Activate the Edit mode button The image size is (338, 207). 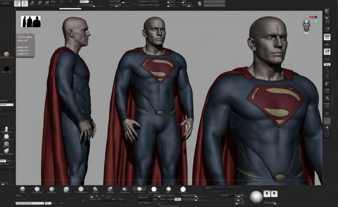click(x=17, y=3)
